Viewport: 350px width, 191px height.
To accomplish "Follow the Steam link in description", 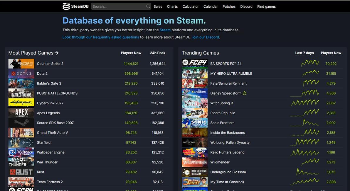I will click(165, 30).
